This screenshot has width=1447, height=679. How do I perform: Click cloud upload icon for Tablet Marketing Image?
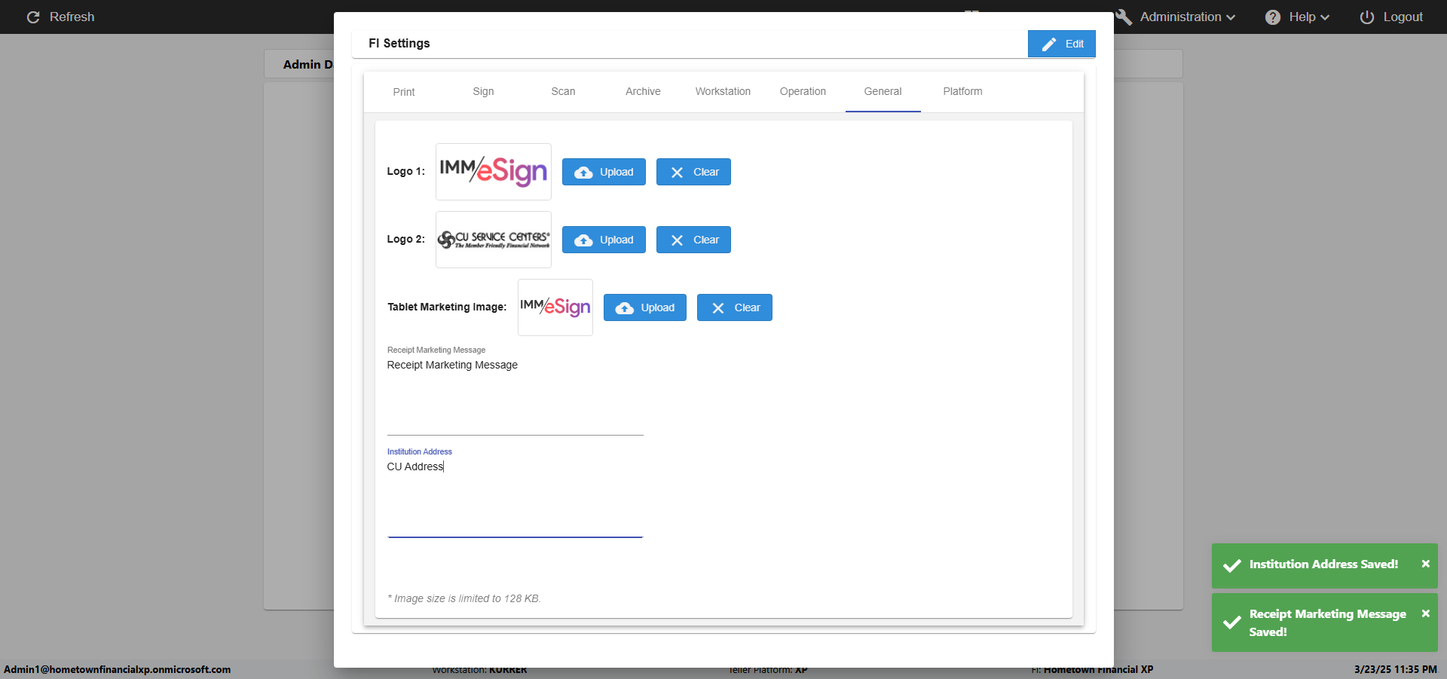point(625,308)
